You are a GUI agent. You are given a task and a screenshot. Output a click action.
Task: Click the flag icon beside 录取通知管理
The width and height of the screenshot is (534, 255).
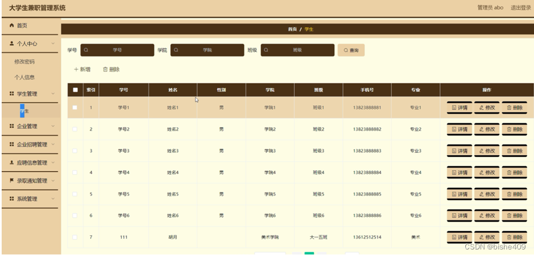pos(12,181)
